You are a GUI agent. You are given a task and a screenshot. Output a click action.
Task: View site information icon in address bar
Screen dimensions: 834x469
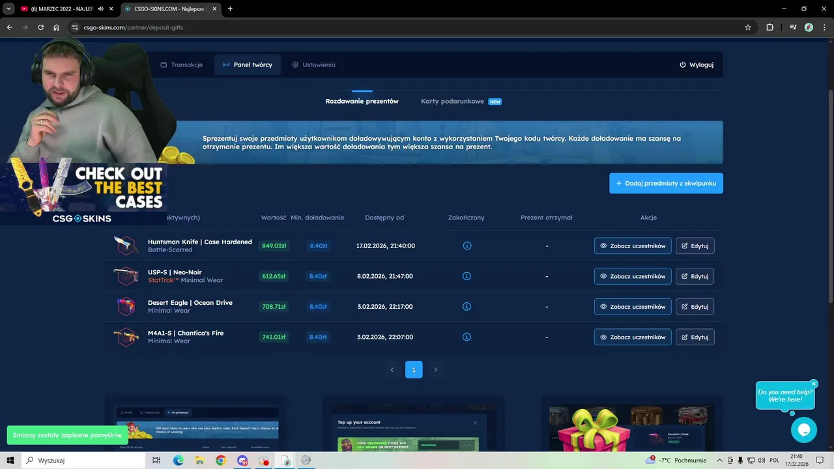click(x=75, y=27)
